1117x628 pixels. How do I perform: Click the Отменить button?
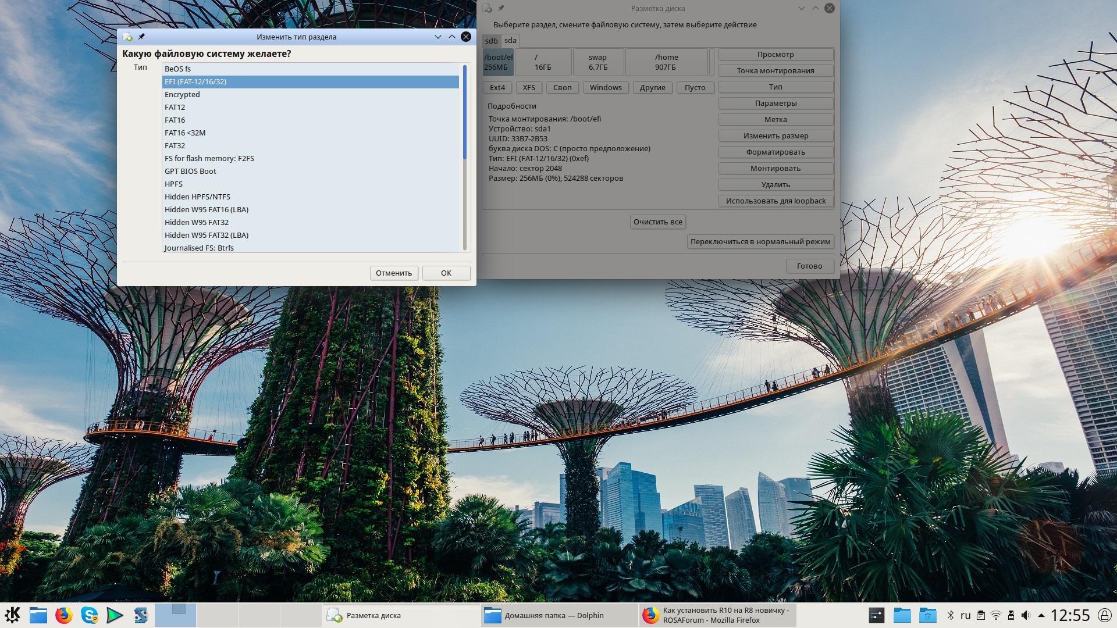pos(394,273)
